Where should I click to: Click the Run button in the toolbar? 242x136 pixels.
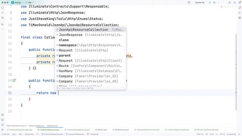210,3
